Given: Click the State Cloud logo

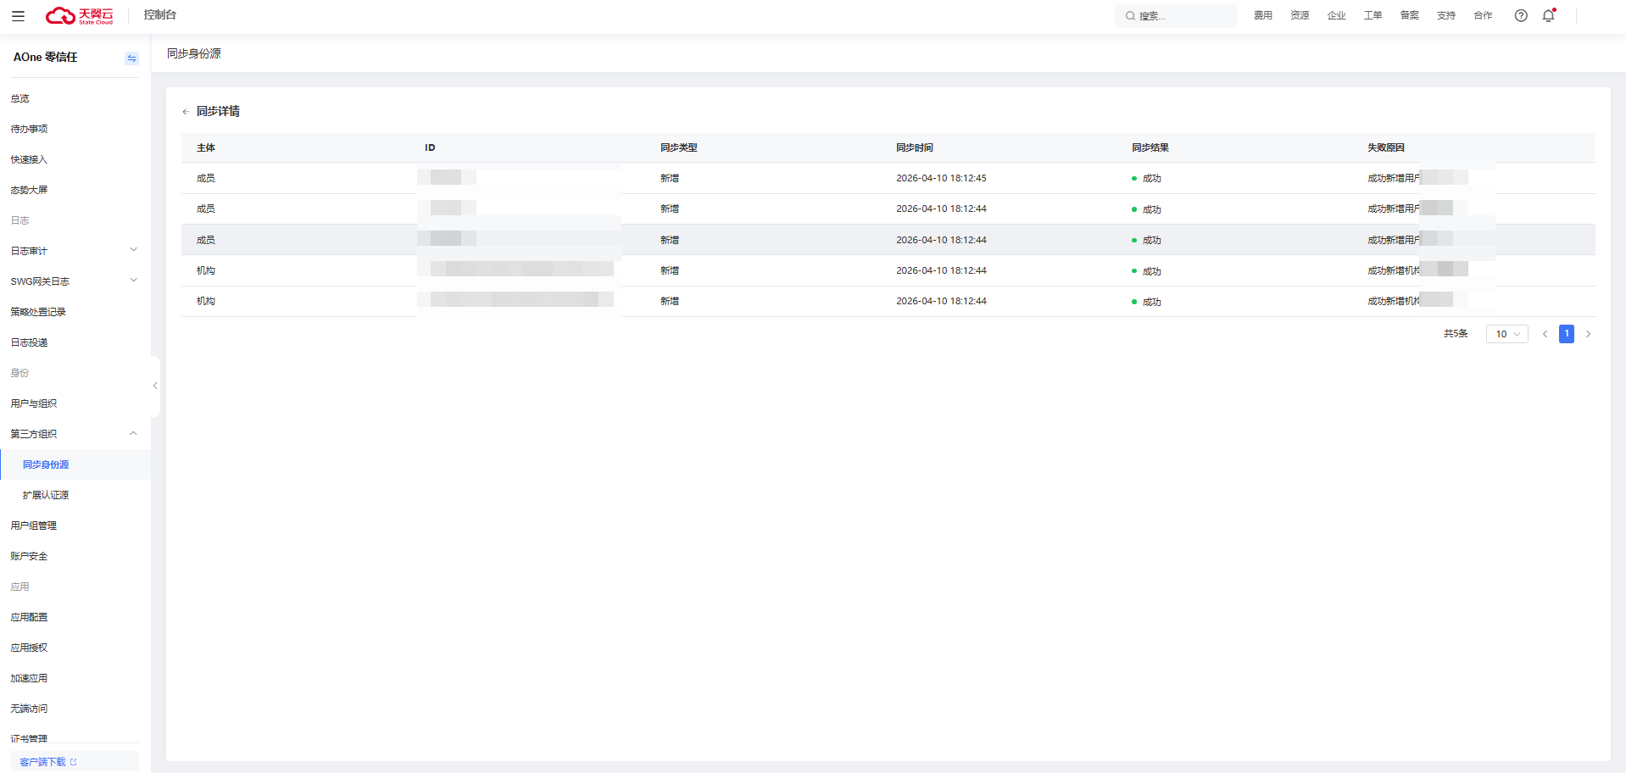Looking at the screenshot, I should [79, 15].
